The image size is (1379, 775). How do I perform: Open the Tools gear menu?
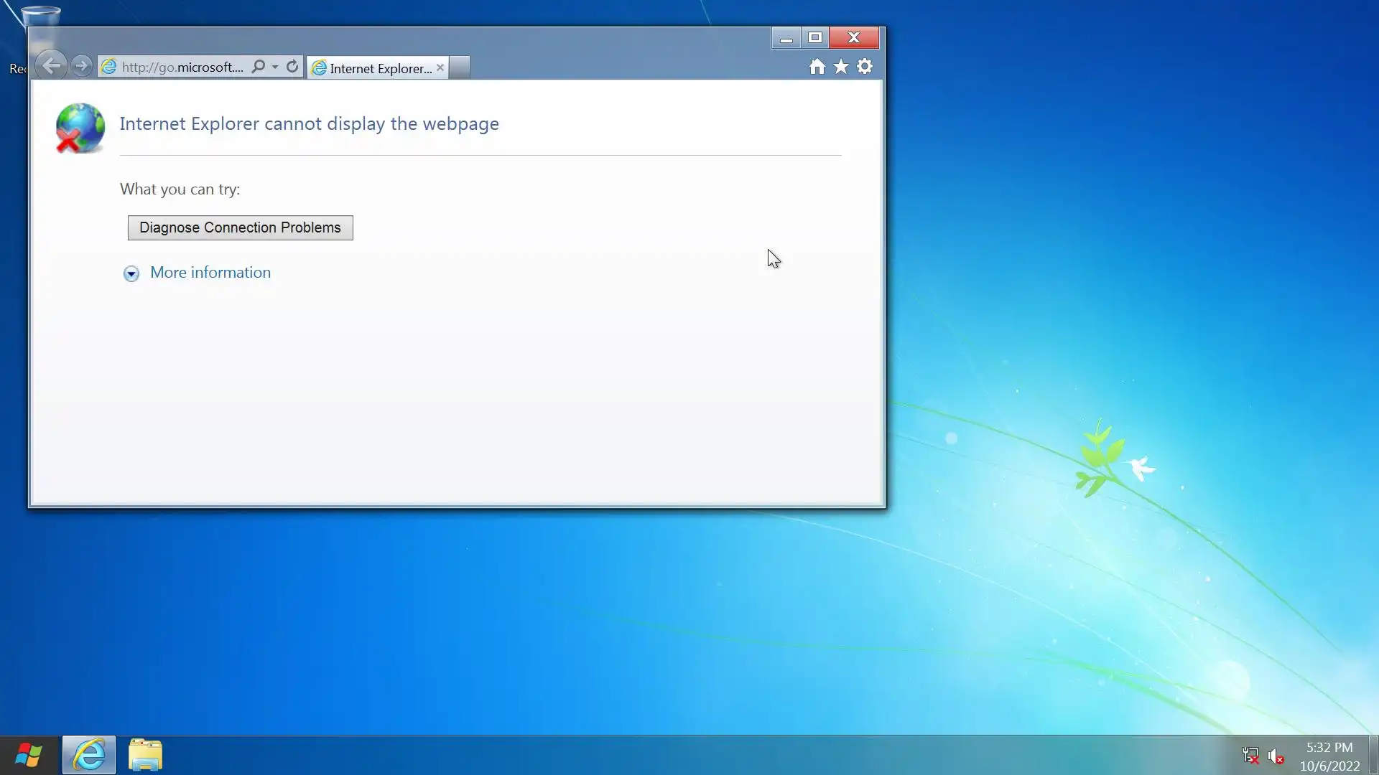pyautogui.click(x=865, y=67)
